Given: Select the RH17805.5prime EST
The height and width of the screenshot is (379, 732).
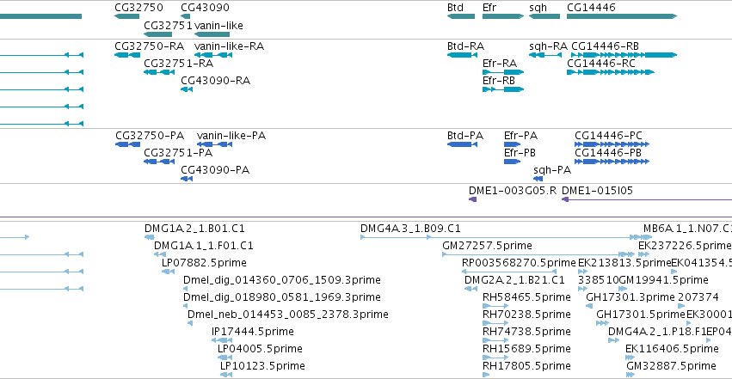Looking at the screenshot, I should [x=486, y=375].
